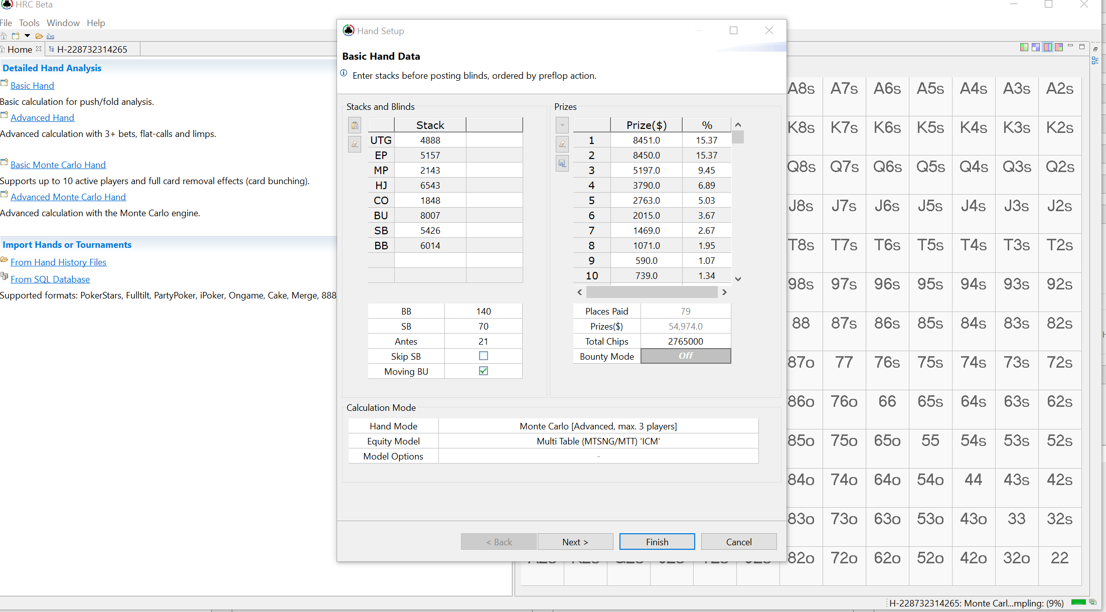
Task: Select the green-red grid range view icon
Action: pos(1024,47)
